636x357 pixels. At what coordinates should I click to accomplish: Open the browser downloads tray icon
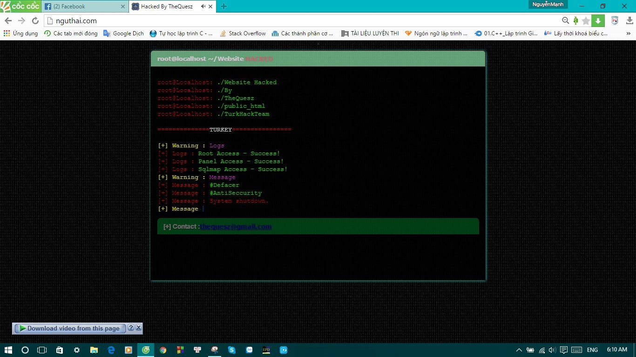pyautogui.click(x=629, y=20)
